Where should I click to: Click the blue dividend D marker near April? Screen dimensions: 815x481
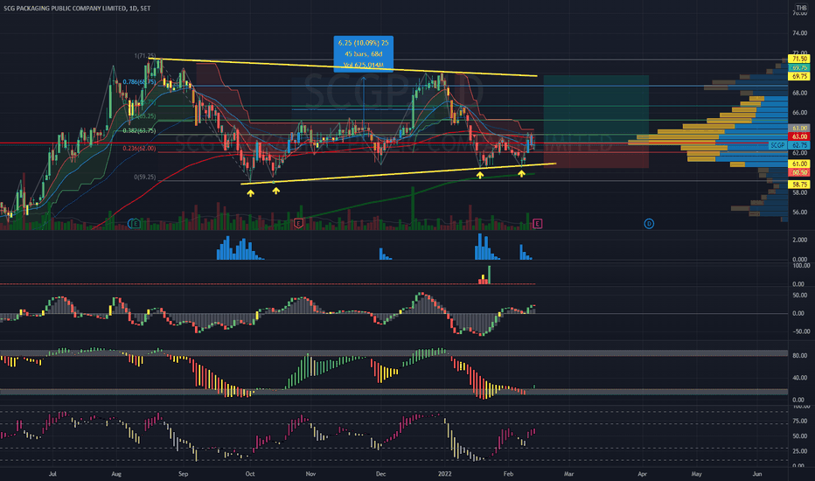(649, 224)
